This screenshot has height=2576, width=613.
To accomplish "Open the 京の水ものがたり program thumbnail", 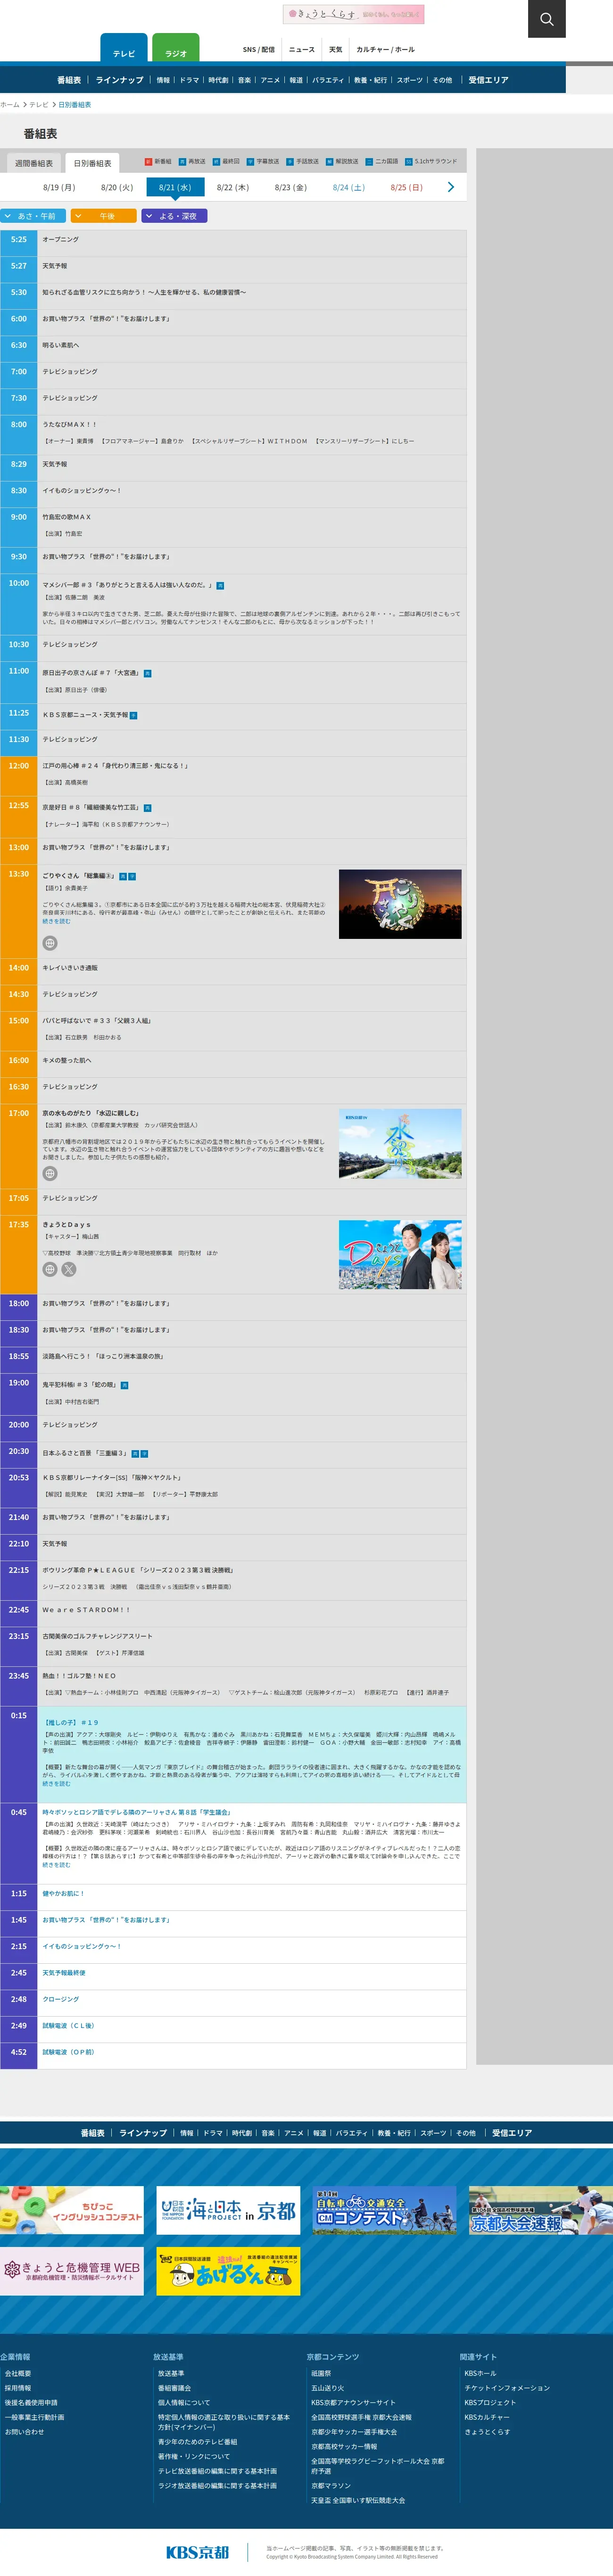I will tap(400, 1144).
